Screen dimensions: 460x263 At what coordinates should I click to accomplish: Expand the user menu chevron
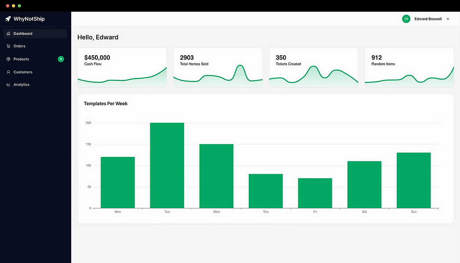(x=448, y=19)
